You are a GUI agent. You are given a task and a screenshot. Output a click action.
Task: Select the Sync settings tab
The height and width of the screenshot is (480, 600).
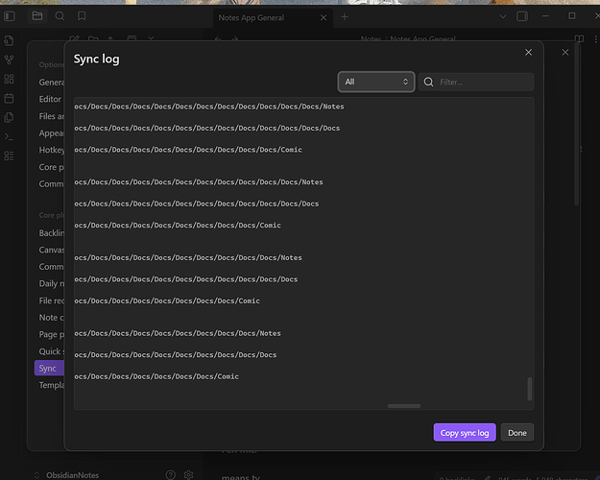coord(48,368)
